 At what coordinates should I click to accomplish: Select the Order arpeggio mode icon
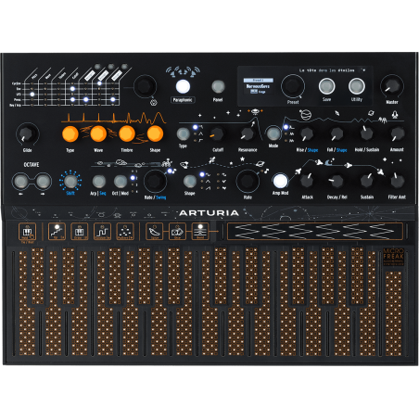tap(80, 232)
